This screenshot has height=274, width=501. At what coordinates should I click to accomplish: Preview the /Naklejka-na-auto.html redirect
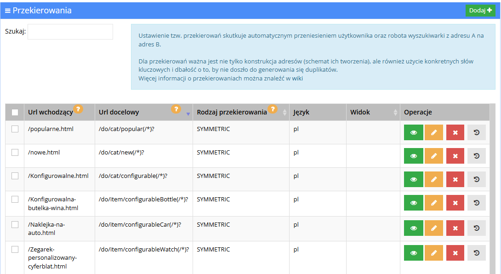tap(414, 228)
